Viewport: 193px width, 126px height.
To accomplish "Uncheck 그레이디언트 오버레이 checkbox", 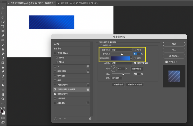I will (55, 89).
